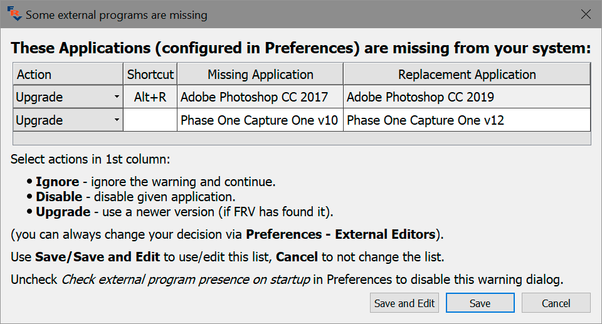Cancel the dialog without changing list
This screenshot has height=324, width=602.
pyautogui.click(x=556, y=303)
